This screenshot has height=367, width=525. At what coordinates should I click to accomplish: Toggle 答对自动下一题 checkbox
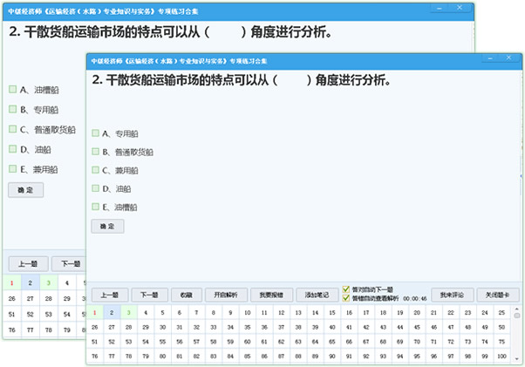(346, 289)
